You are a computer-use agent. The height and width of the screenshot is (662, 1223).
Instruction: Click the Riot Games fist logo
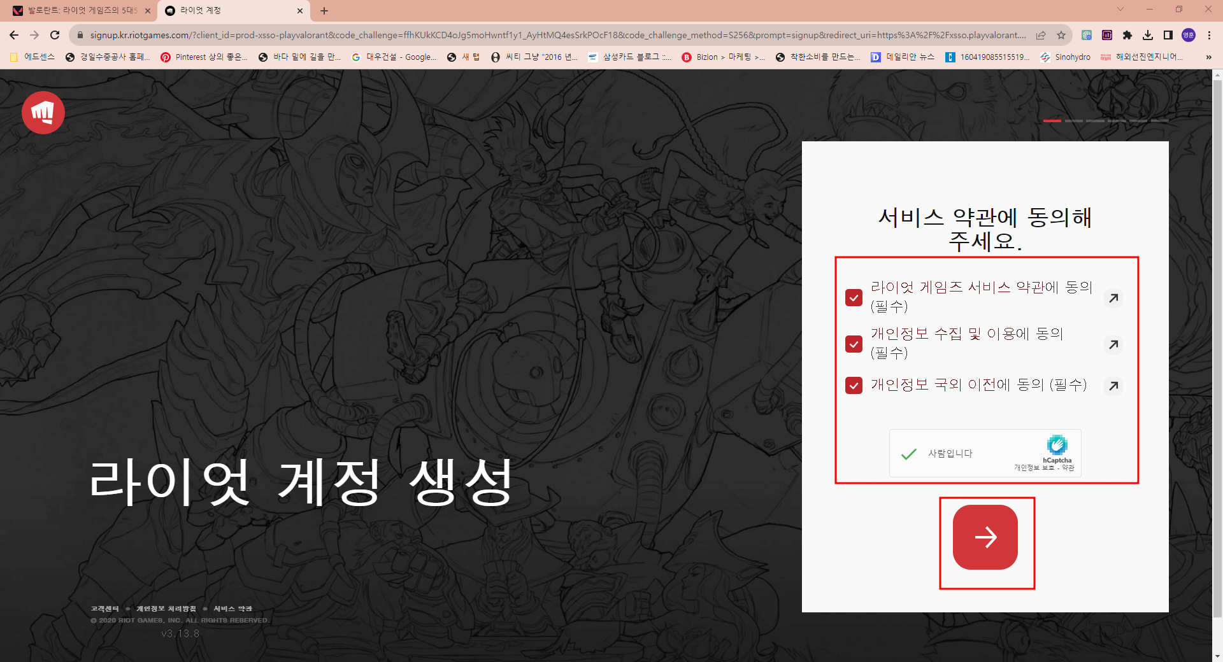click(43, 112)
